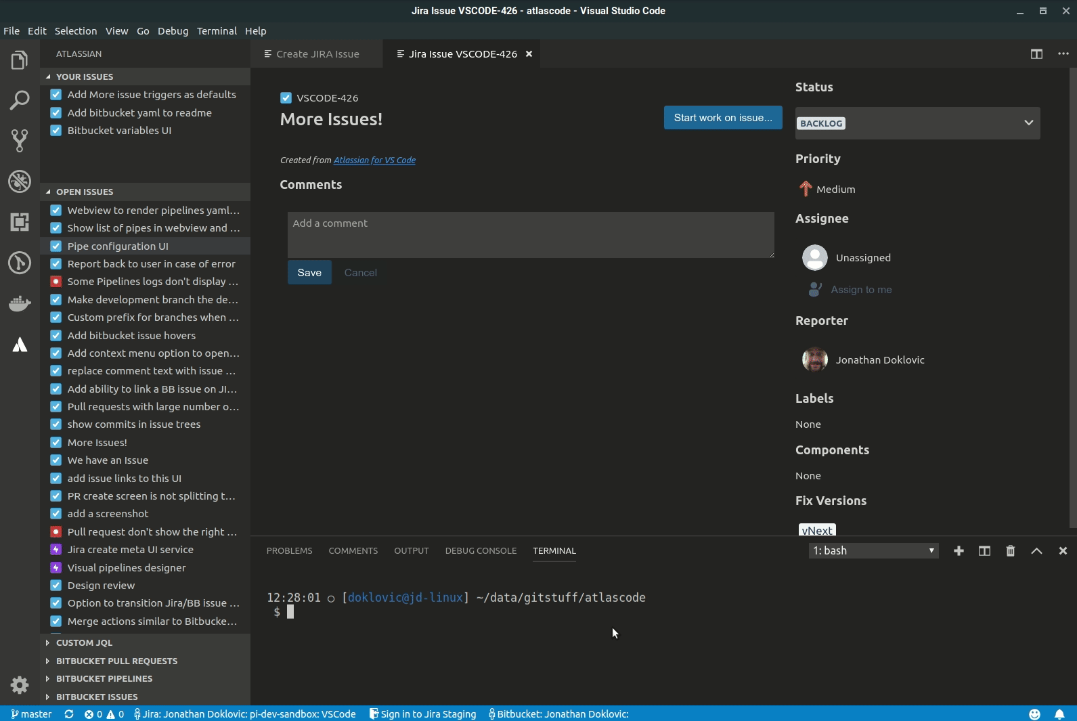
Task: Open the Explorer view in activity bar
Action: [20, 60]
